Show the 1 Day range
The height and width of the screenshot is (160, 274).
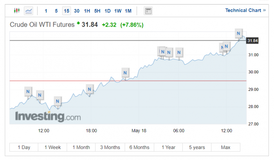(24, 147)
